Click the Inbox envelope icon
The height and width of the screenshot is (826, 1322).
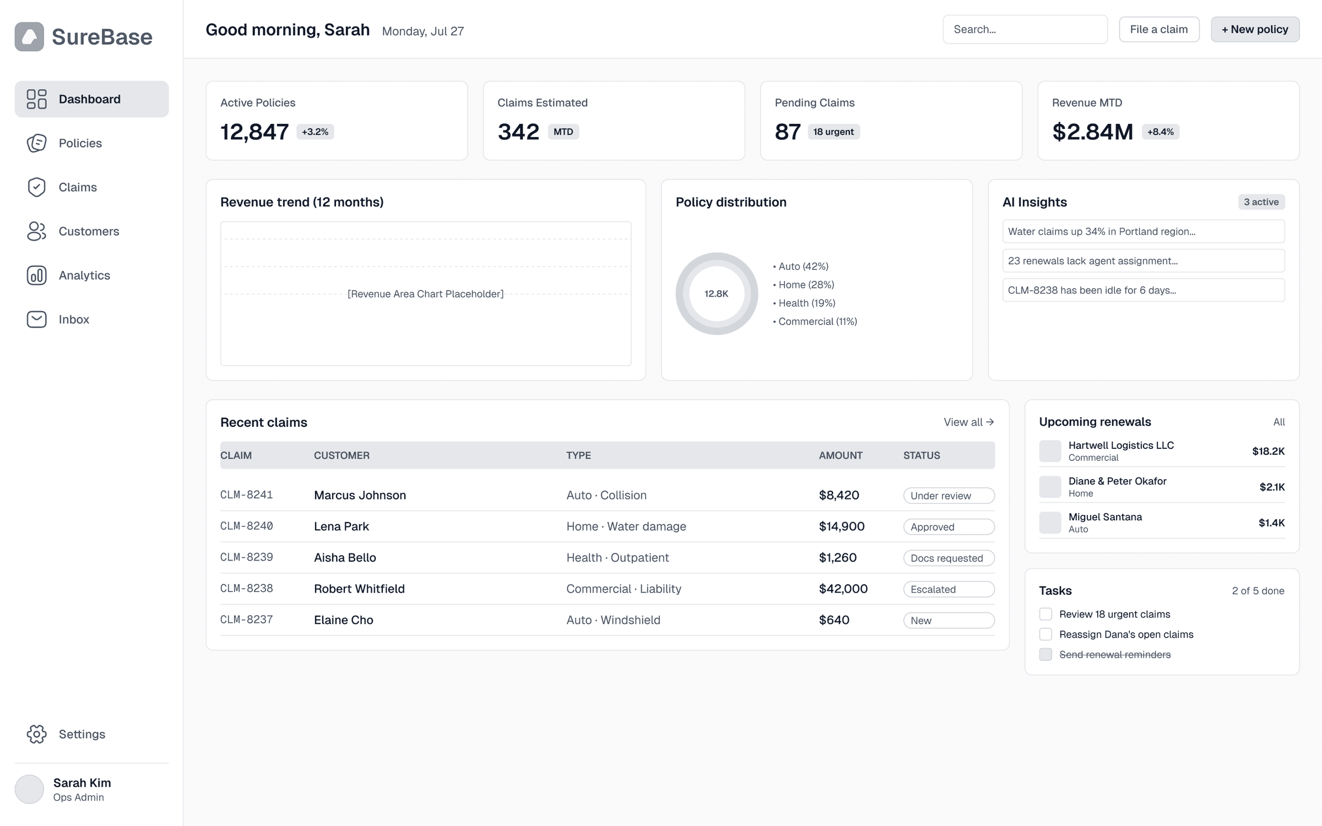37,319
